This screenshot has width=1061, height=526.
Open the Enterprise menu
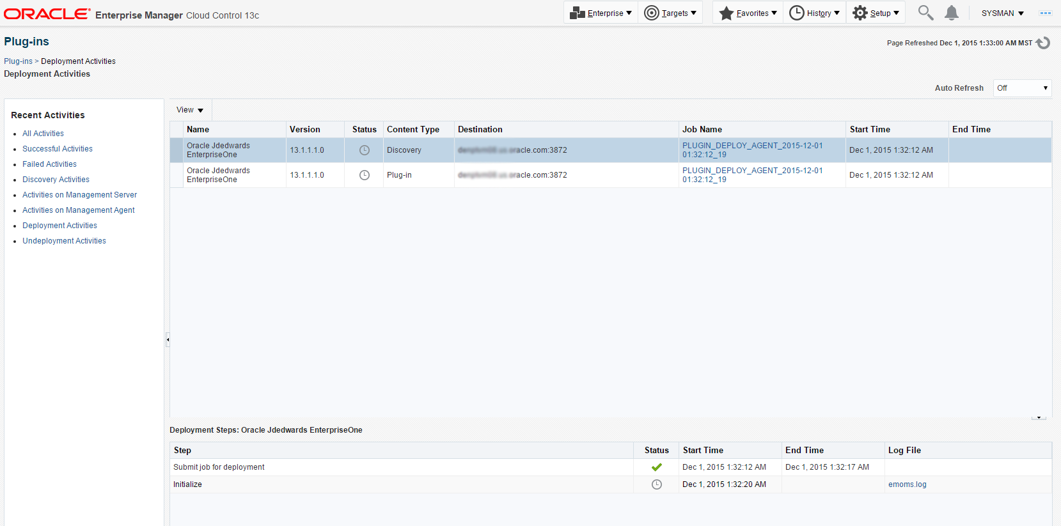coord(601,13)
